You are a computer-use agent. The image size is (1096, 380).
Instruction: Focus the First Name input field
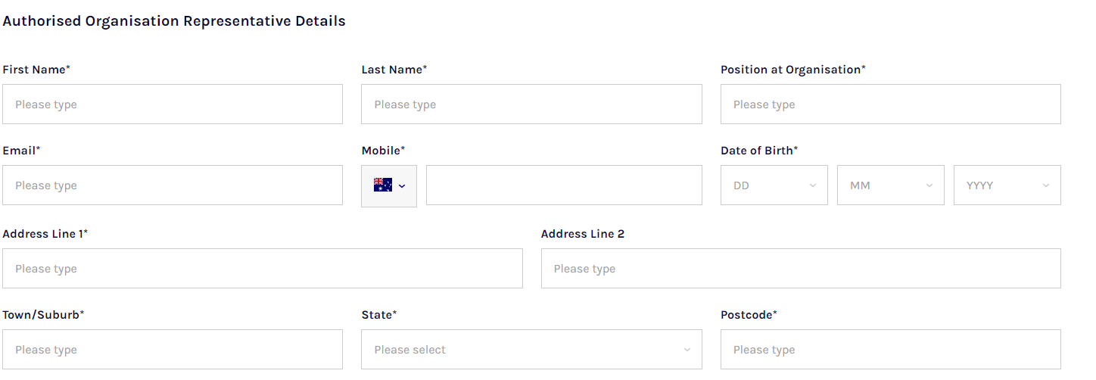(x=173, y=104)
